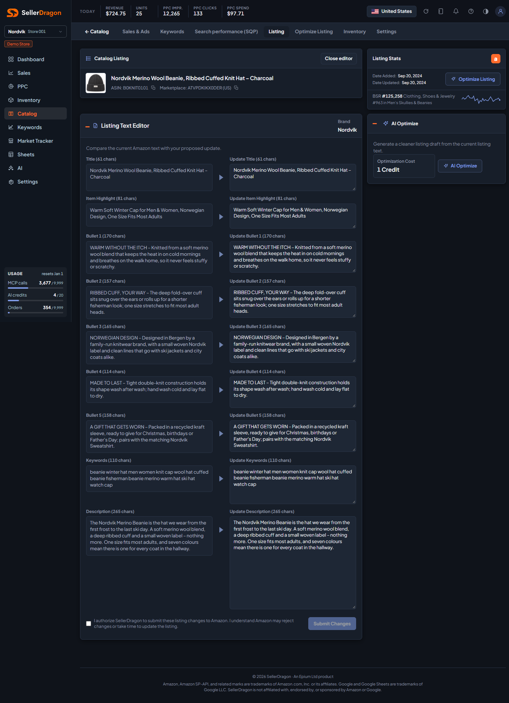Click into the Update Keywords text field
The height and width of the screenshot is (703, 509).
pos(293,484)
